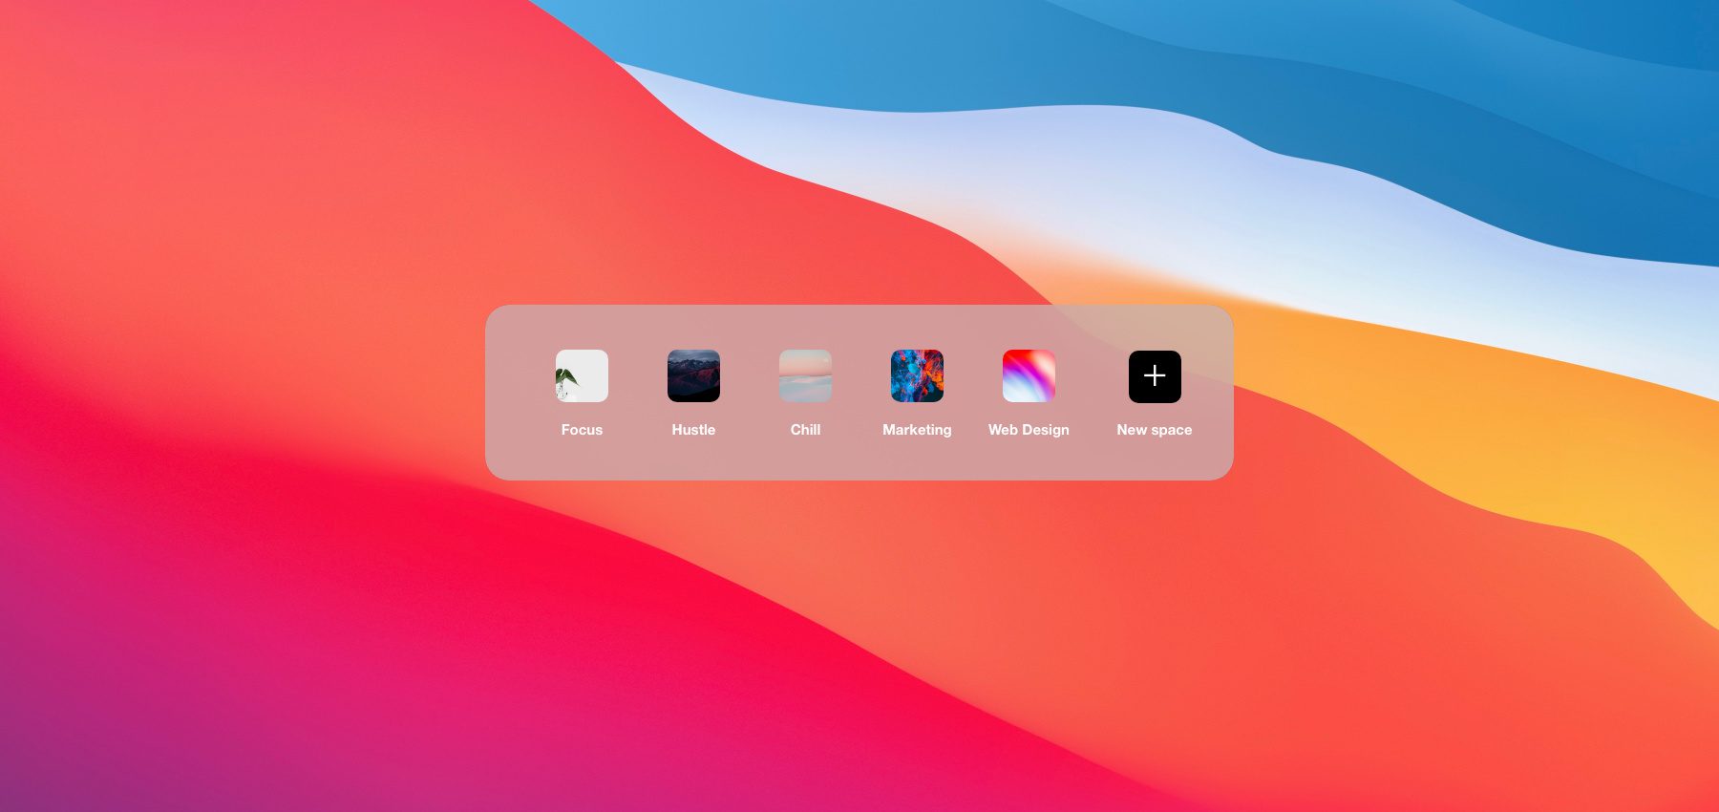
Task: Click the Hustle text label
Action: point(693,430)
